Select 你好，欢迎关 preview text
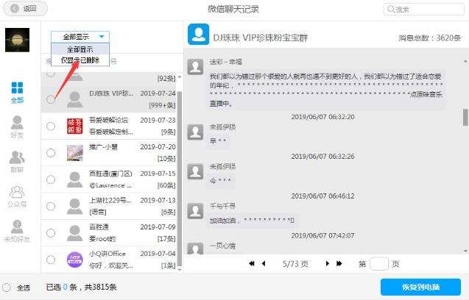Screen dimensions: 469x300 coord(111,265)
